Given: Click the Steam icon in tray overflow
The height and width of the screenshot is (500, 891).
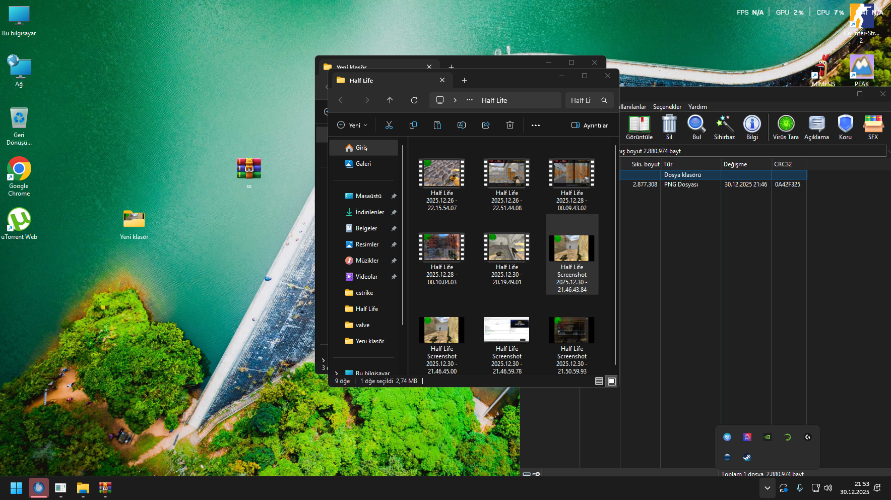Looking at the screenshot, I should point(747,458).
